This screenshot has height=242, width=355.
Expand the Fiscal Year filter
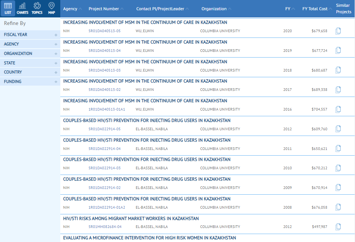[30, 34]
